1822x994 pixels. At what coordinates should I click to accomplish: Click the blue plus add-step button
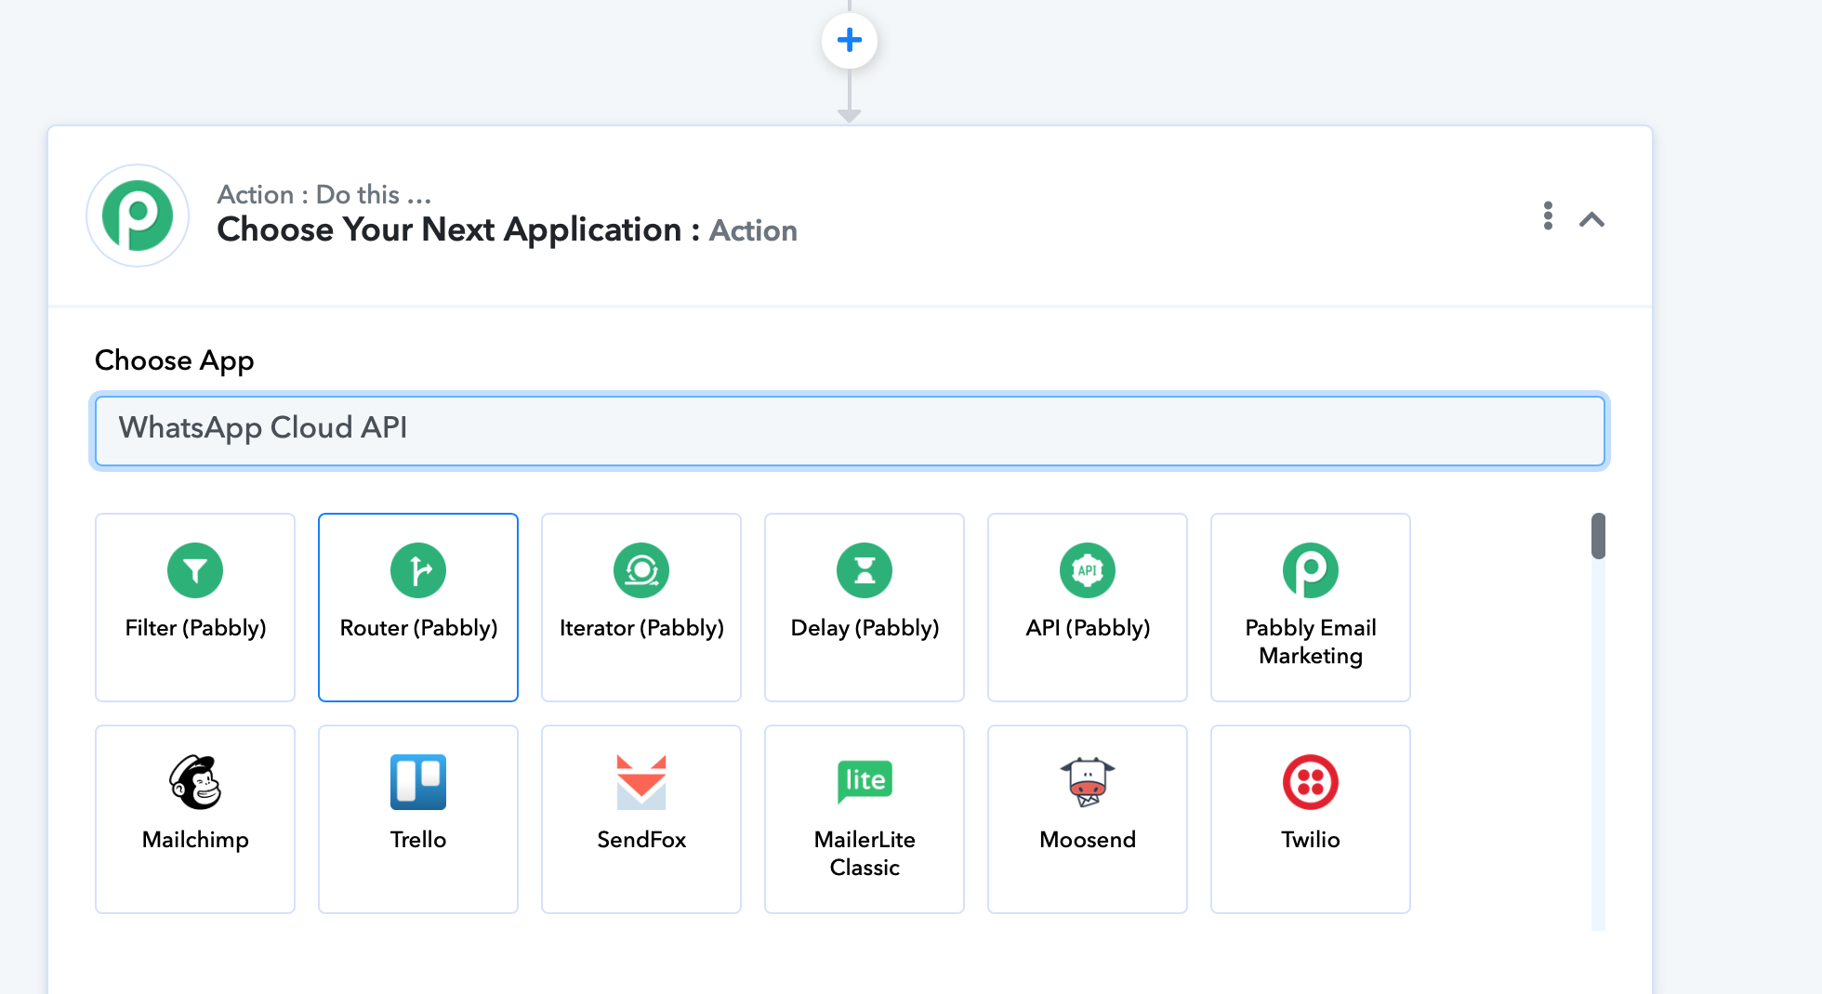(x=850, y=41)
